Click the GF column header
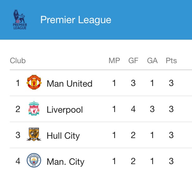 pos(133,61)
